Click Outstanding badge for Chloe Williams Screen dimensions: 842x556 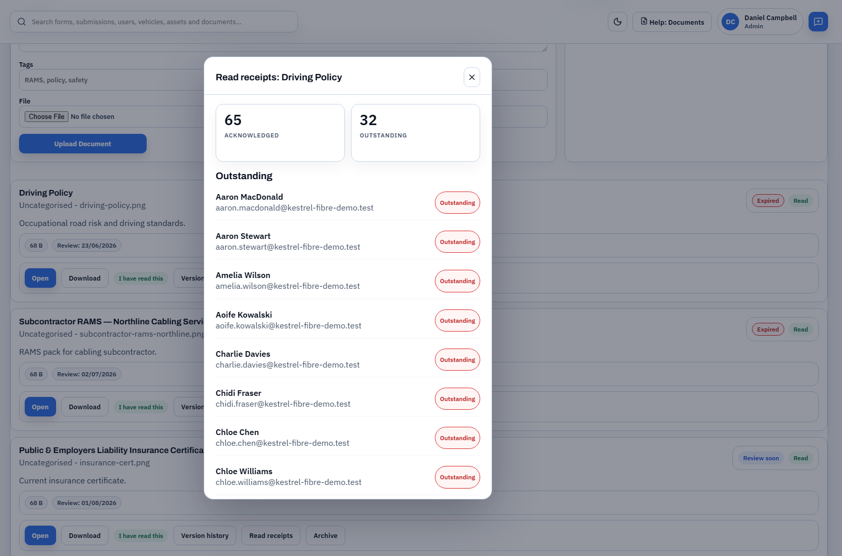457,477
